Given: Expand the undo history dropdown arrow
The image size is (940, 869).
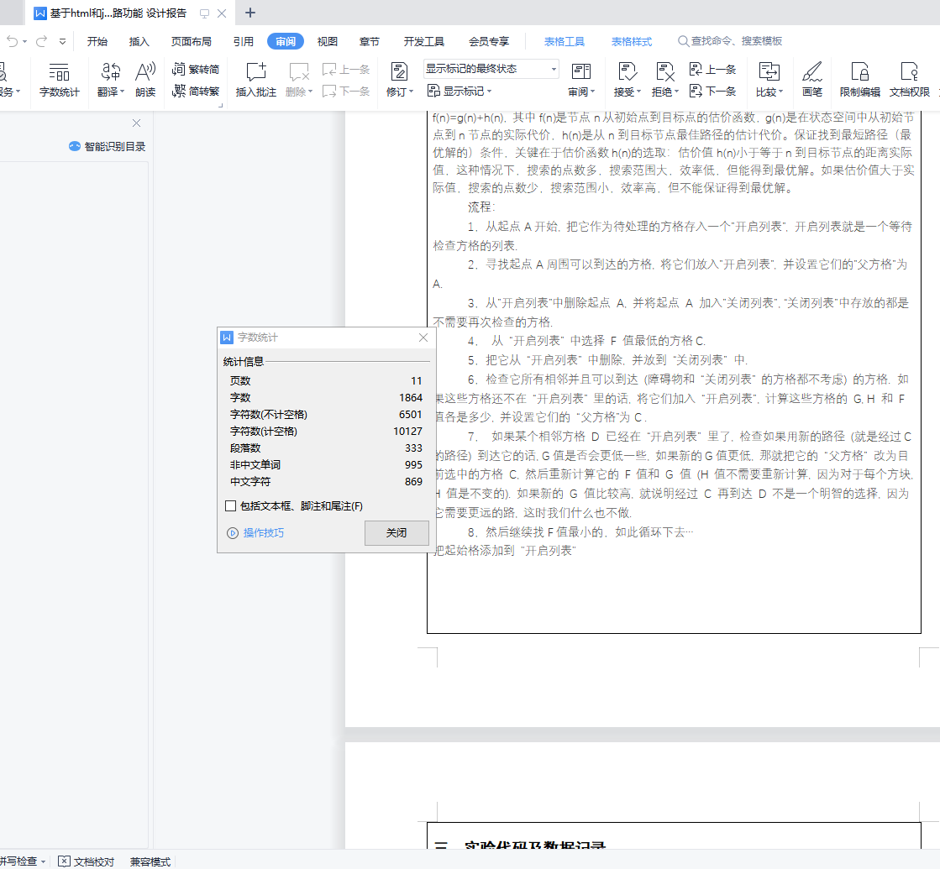Looking at the screenshot, I should point(24,41).
